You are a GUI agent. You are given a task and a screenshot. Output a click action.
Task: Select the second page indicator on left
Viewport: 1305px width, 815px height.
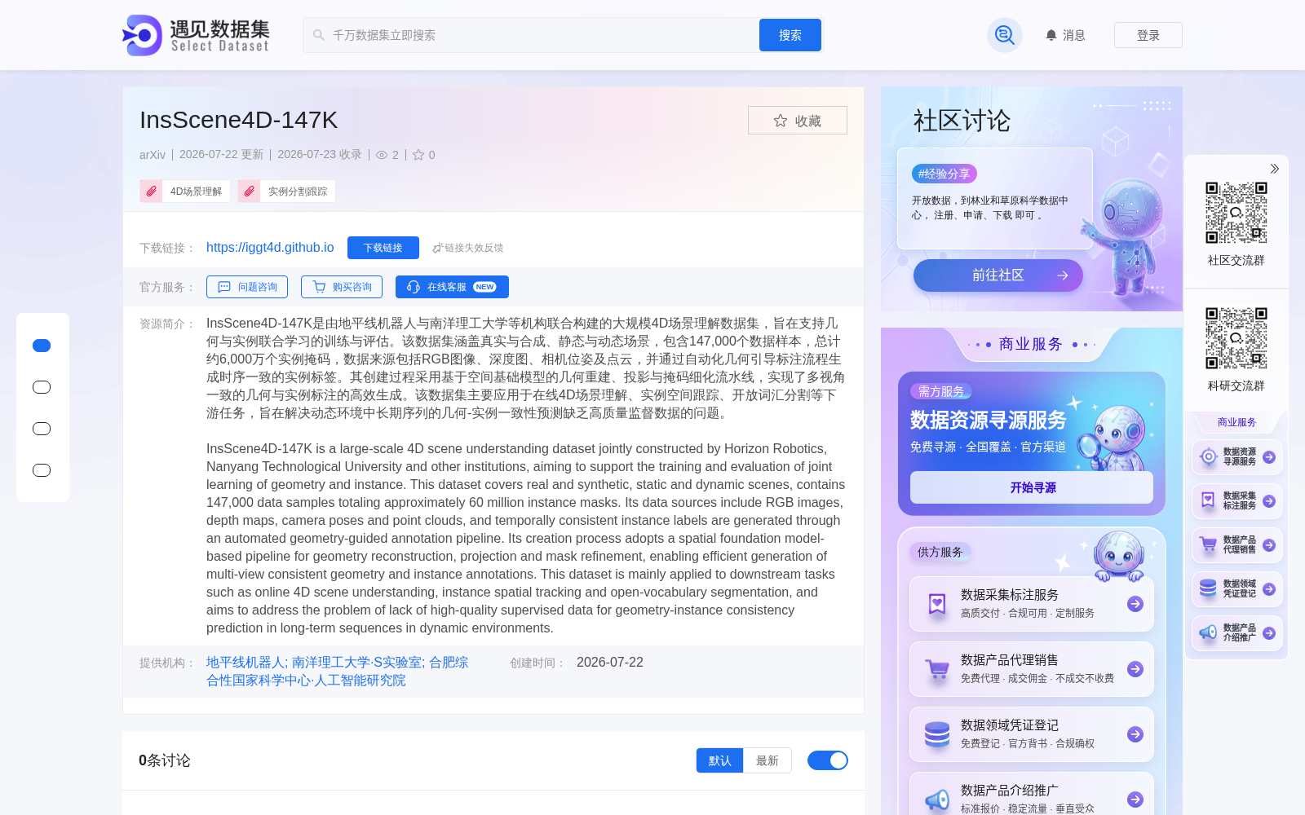pos(42,387)
